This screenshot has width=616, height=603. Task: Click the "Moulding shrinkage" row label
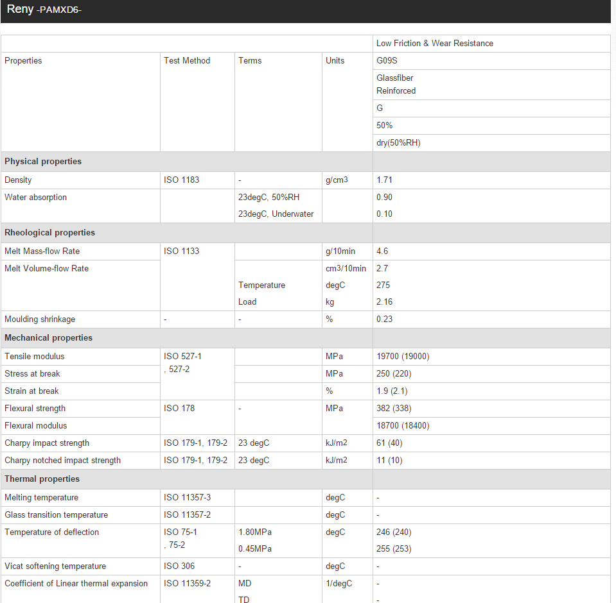40,319
